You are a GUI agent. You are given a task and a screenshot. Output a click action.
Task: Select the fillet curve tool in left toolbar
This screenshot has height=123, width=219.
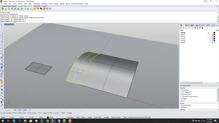pyautogui.click(x=2, y=55)
